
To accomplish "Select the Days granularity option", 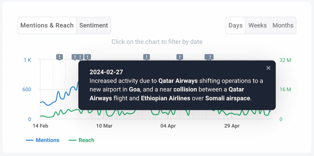I will click(x=236, y=26).
